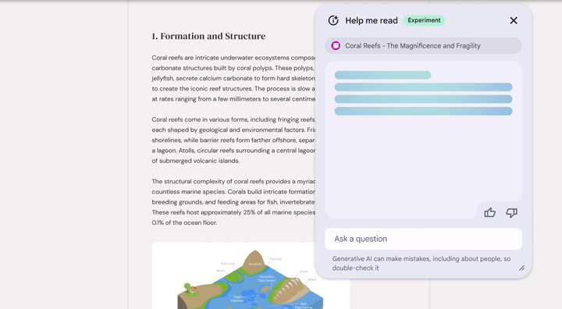The width and height of the screenshot is (562, 309).
Task: Click the paragraph starting 'Coral reefs are intricate'
Action: pyautogui.click(x=233, y=78)
